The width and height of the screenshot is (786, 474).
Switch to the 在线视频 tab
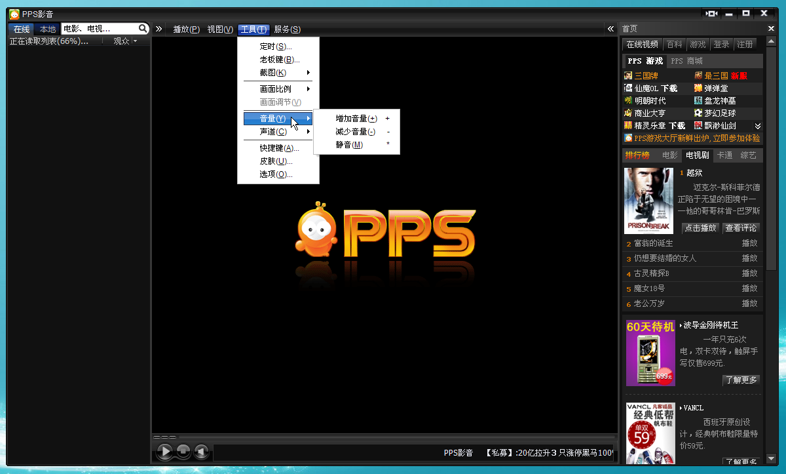pos(642,44)
